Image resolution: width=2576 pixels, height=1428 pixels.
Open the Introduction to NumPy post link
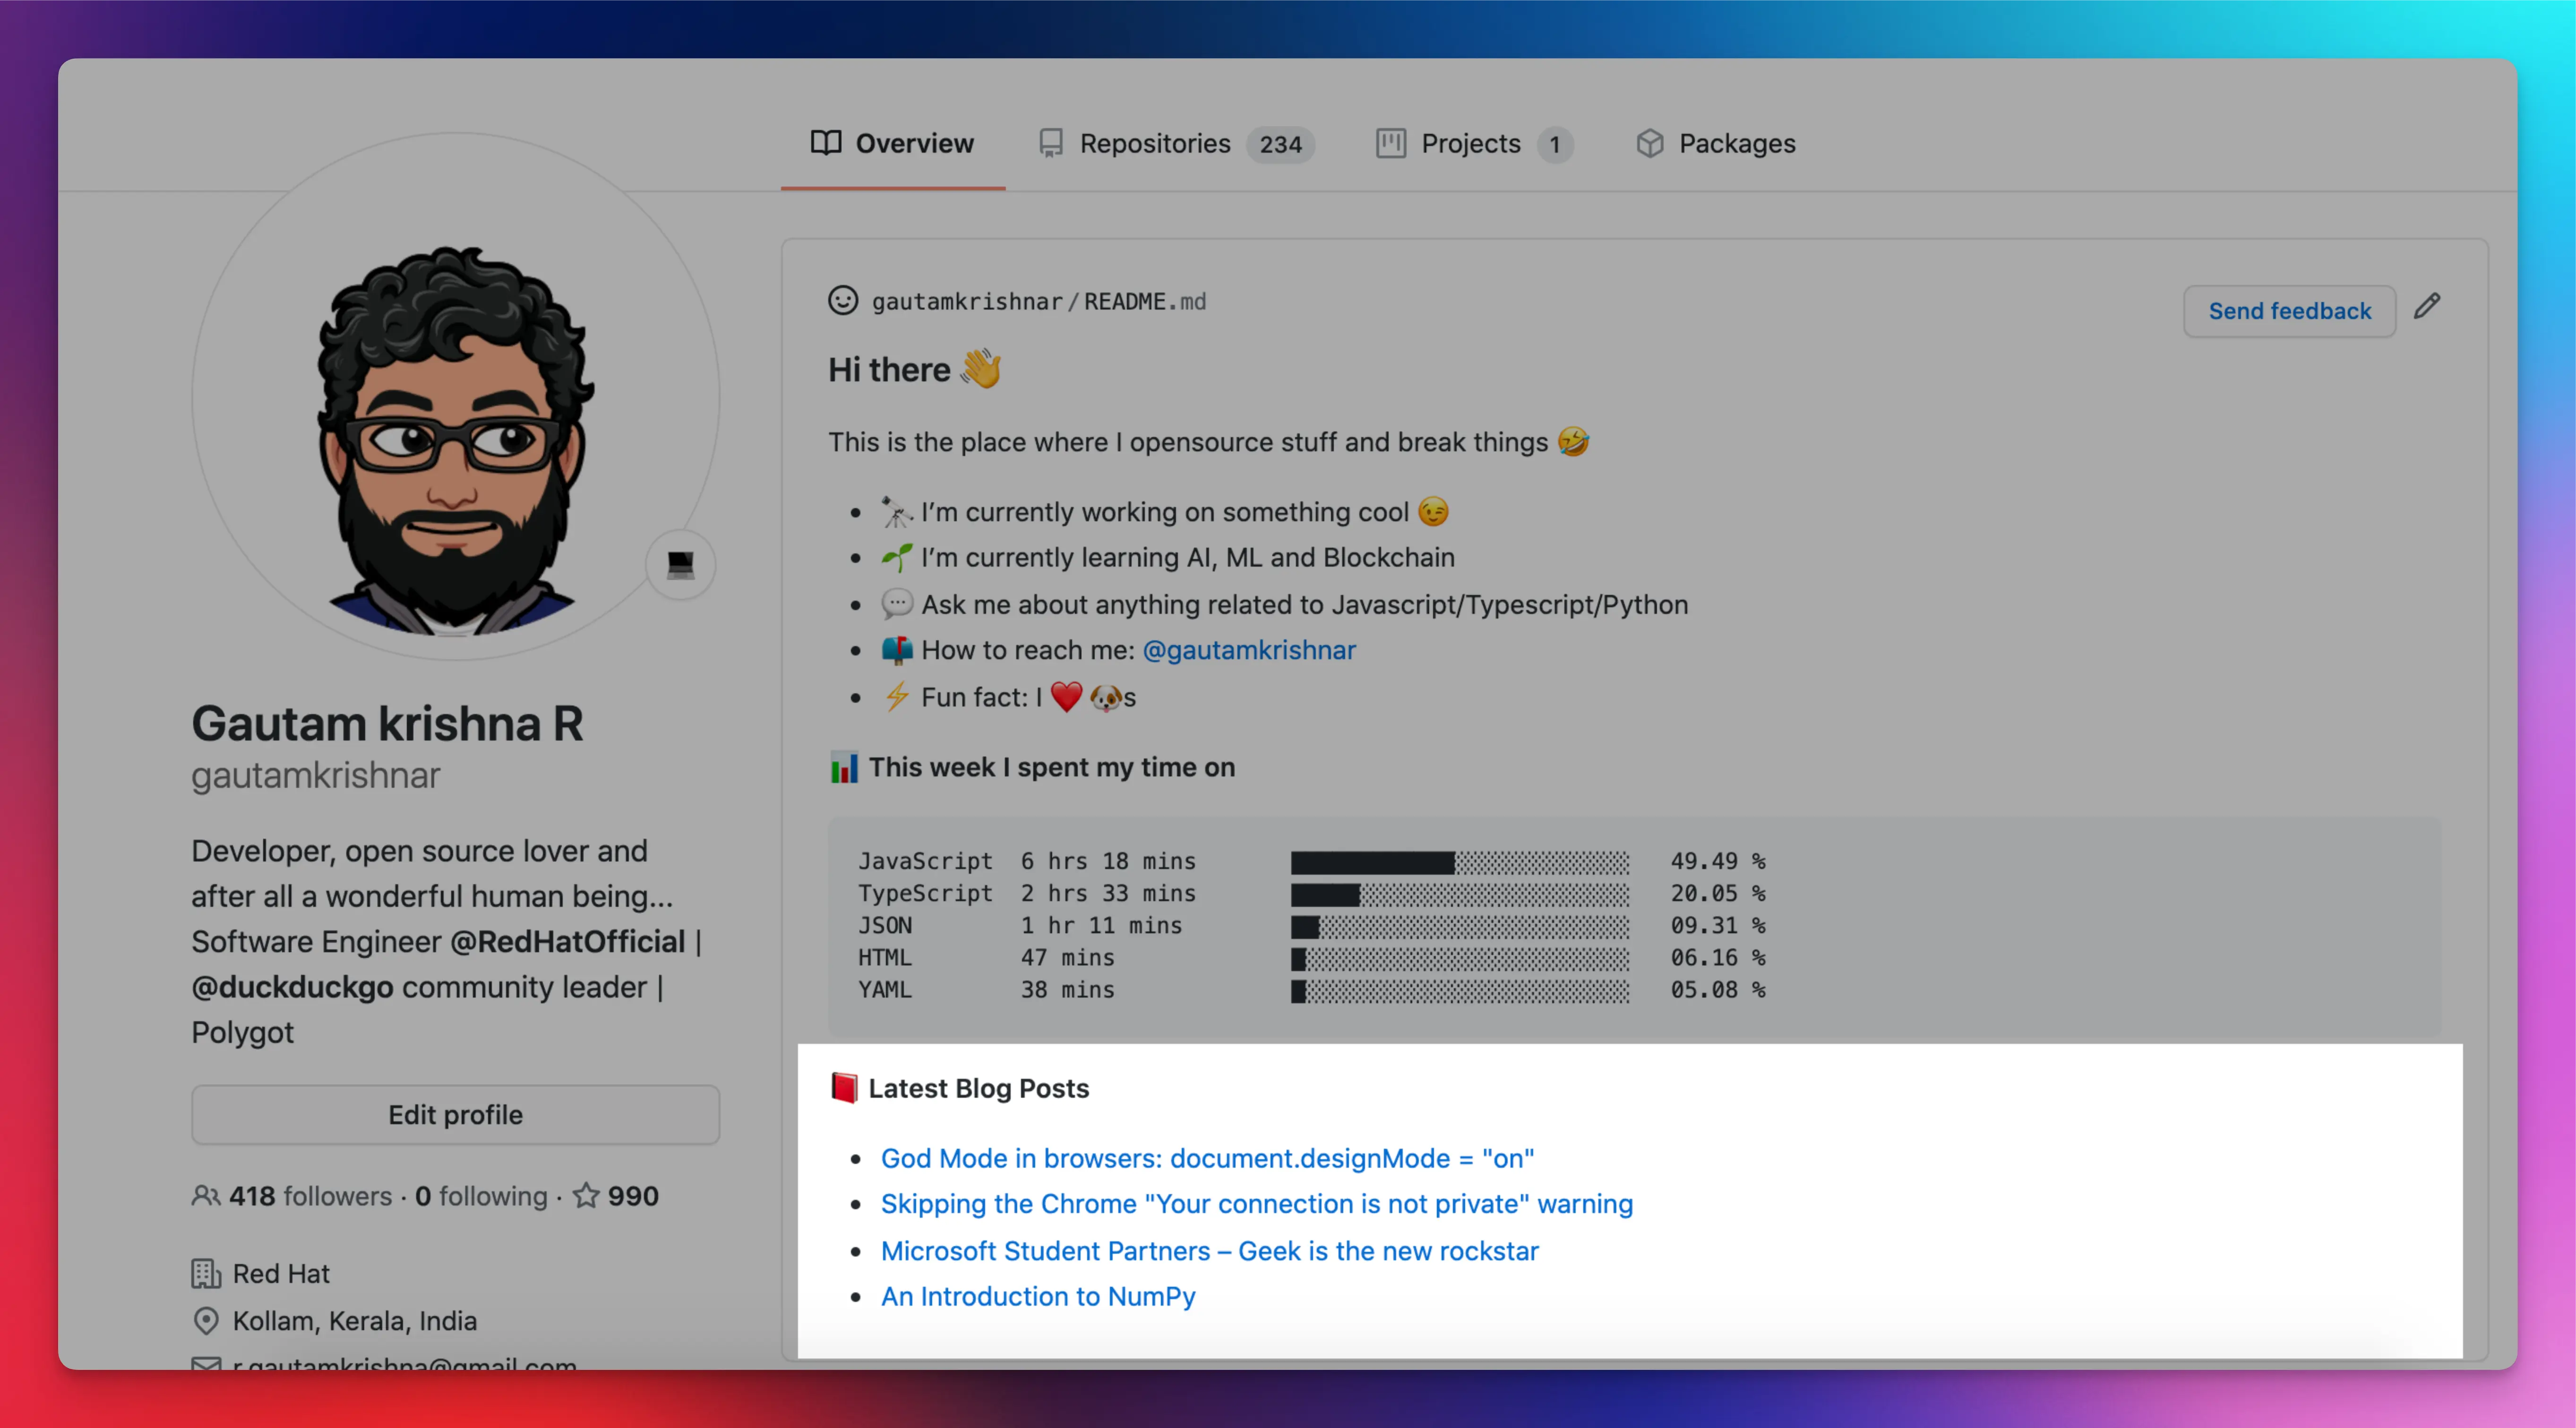[1037, 1297]
